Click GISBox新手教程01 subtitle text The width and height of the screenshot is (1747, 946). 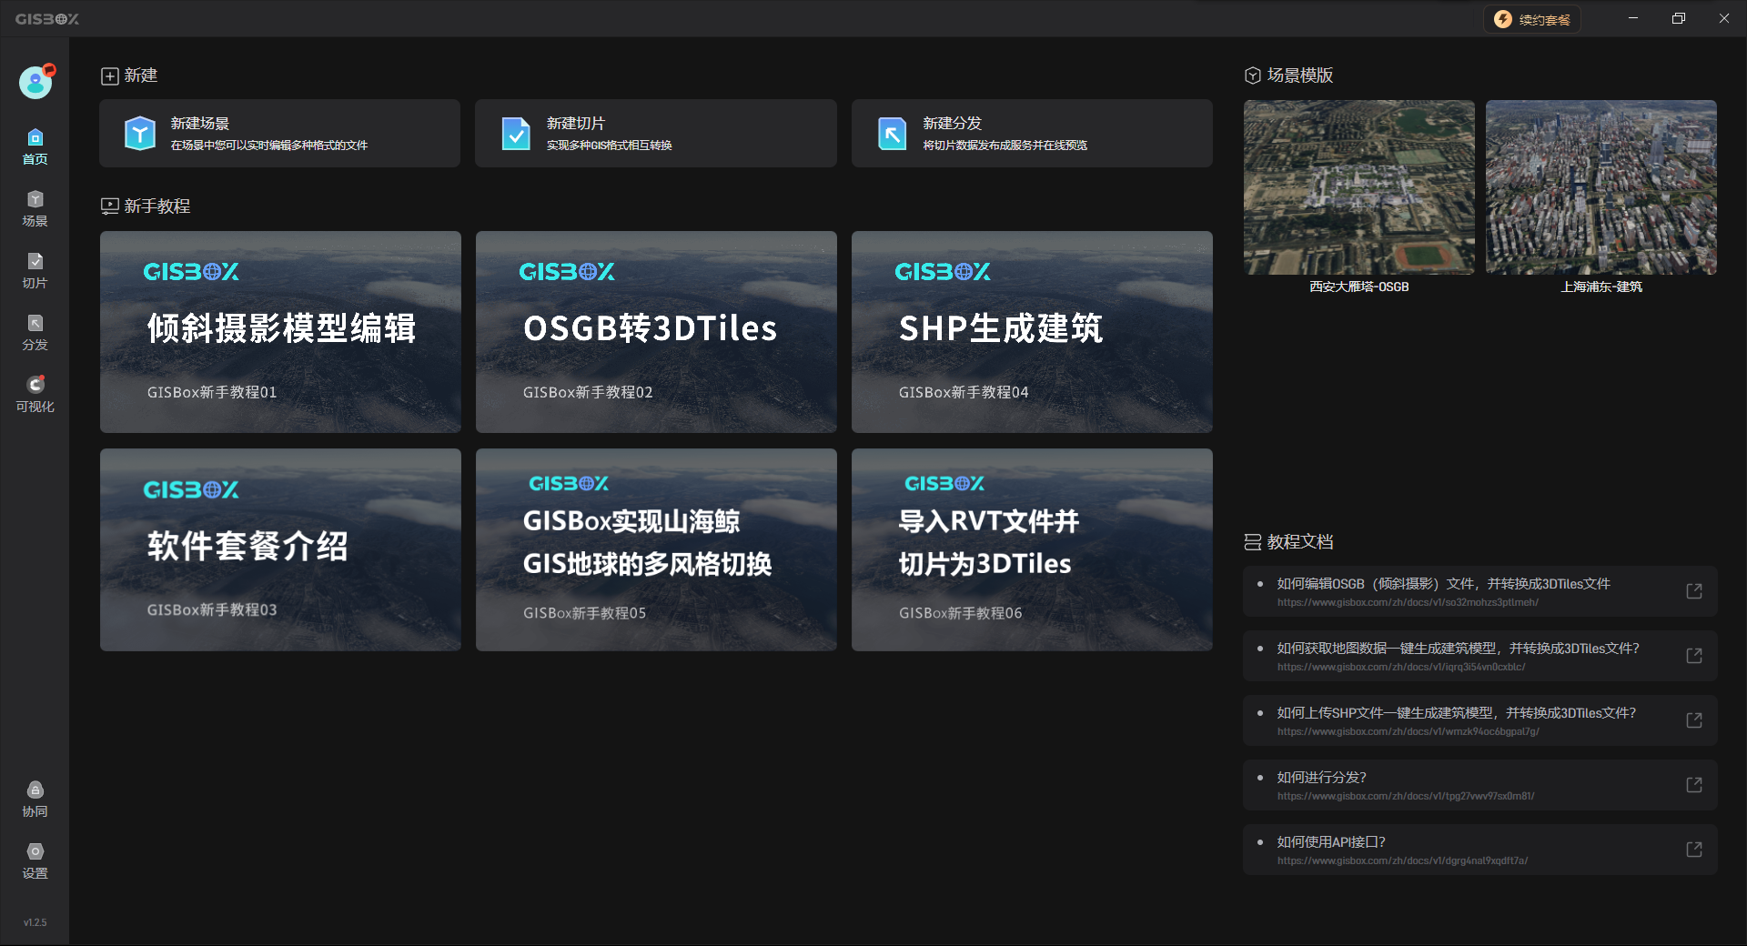coord(212,392)
